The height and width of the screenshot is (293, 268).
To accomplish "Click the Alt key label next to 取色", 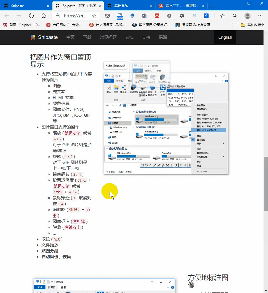I will tap(57, 239).
